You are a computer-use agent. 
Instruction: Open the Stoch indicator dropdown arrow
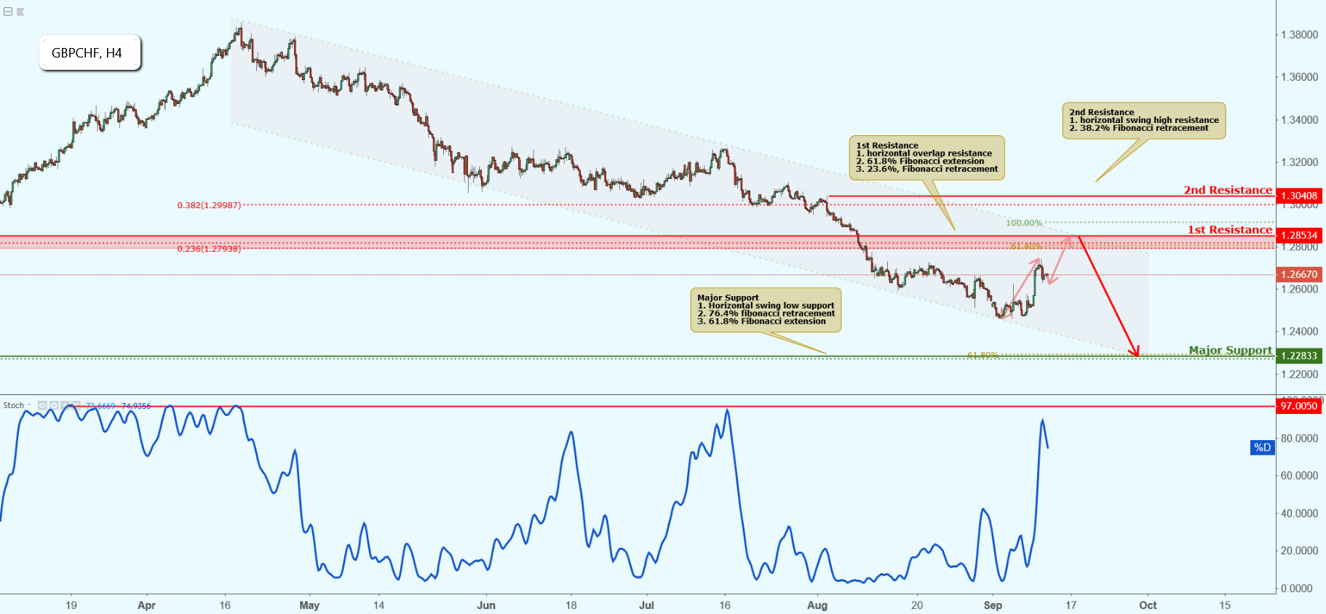[x=29, y=405]
